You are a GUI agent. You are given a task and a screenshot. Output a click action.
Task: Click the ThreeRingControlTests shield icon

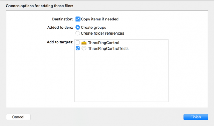pos(84,48)
